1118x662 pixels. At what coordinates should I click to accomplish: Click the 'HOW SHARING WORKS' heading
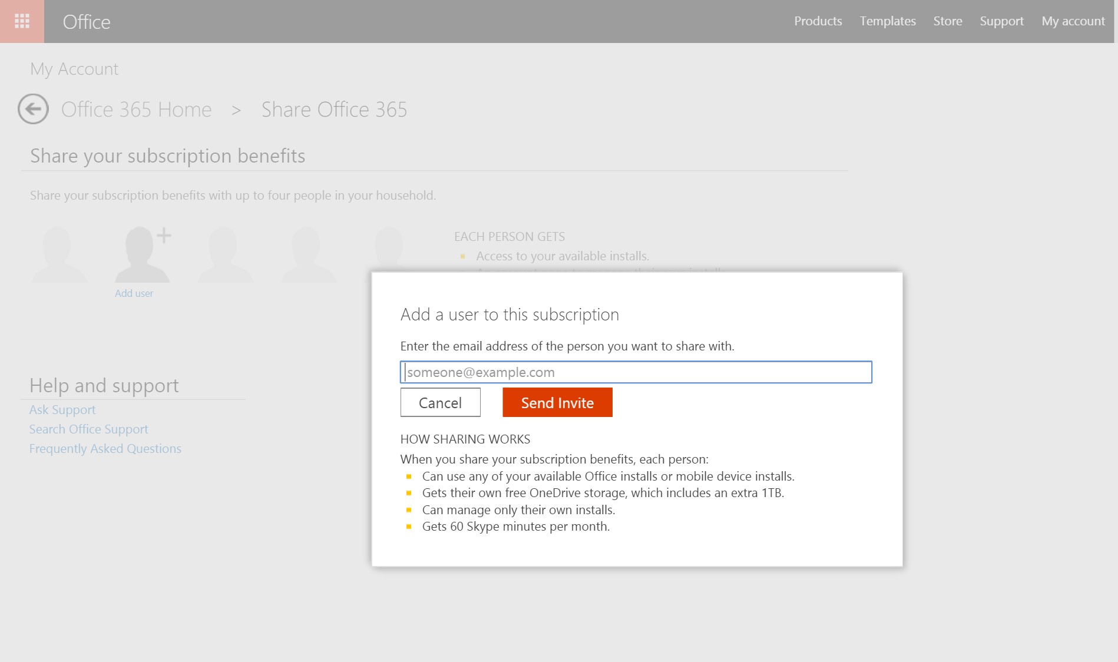tap(465, 439)
